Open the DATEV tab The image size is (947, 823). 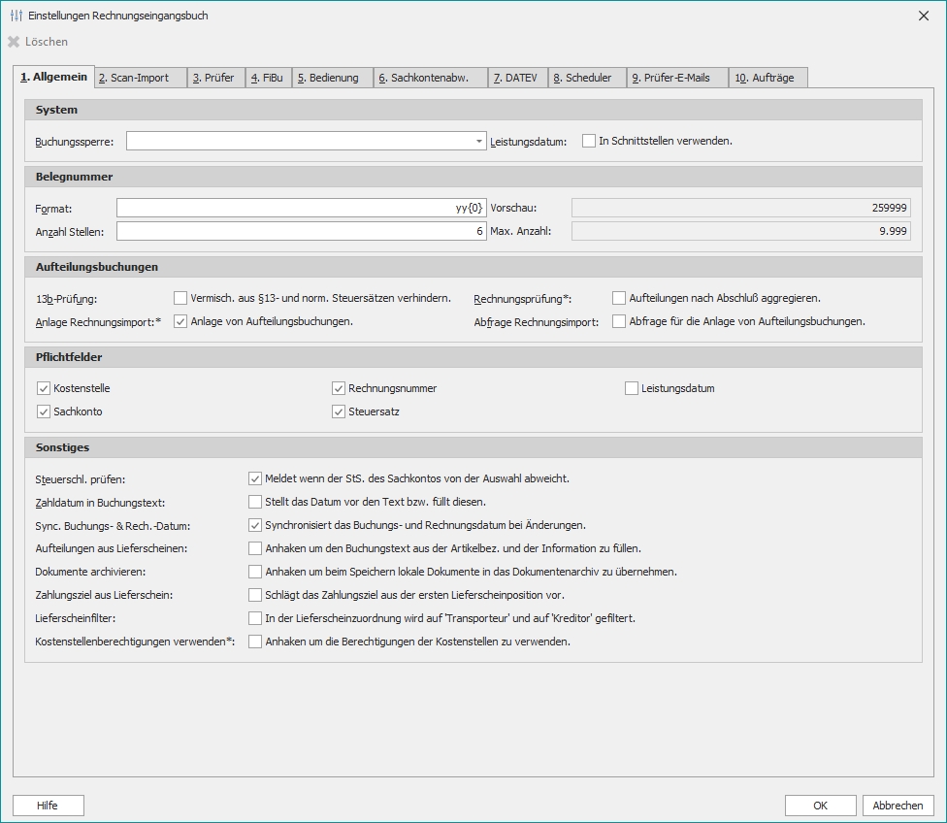tap(519, 79)
